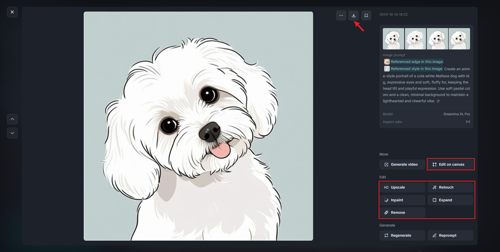Select the second dog thumbnail
Image resolution: width=500 pixels, height=252 pixels.
pyautogui.click(x=415, y=39)
